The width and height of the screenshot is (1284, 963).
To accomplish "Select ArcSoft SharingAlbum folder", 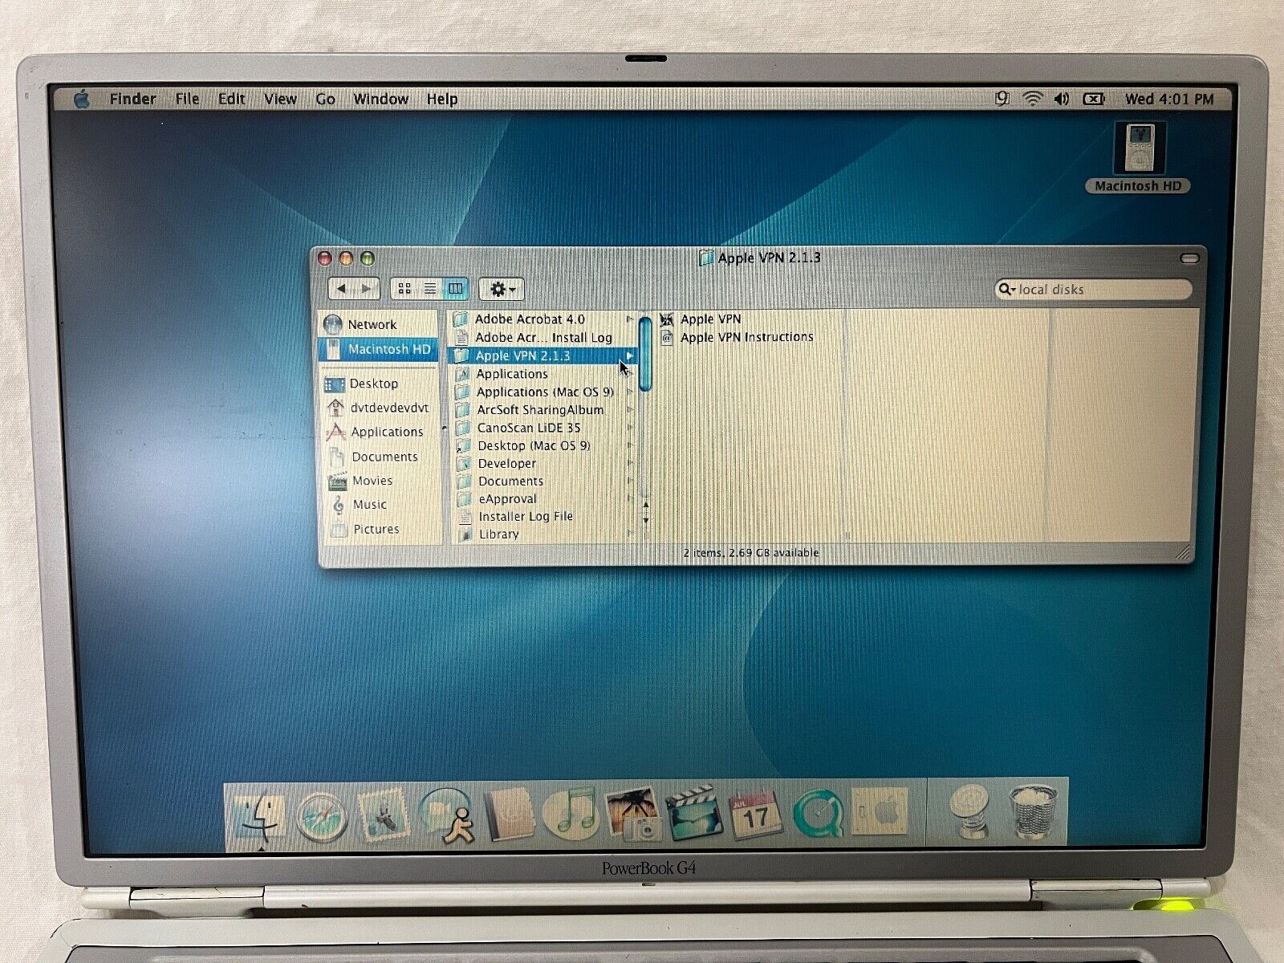I will [540, 409].
